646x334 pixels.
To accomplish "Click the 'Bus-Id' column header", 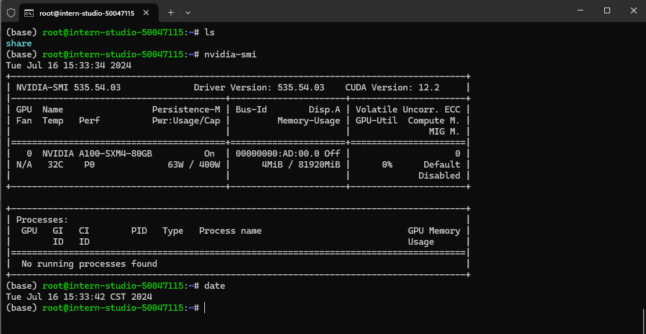I will 251,110.
